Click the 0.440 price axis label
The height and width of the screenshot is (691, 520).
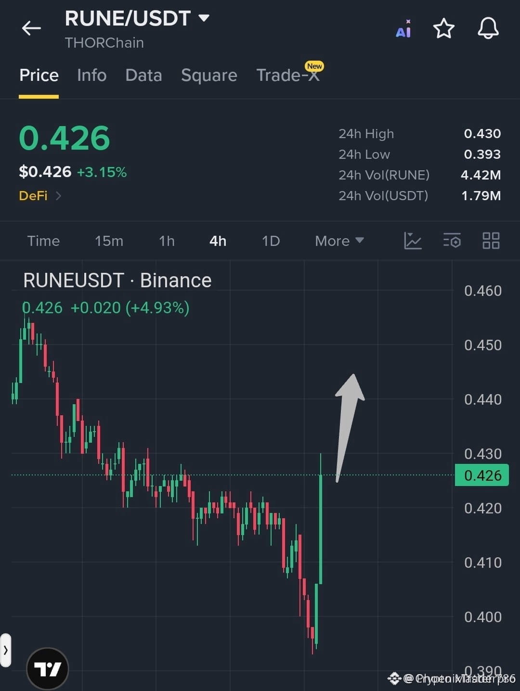coord(482,399)
